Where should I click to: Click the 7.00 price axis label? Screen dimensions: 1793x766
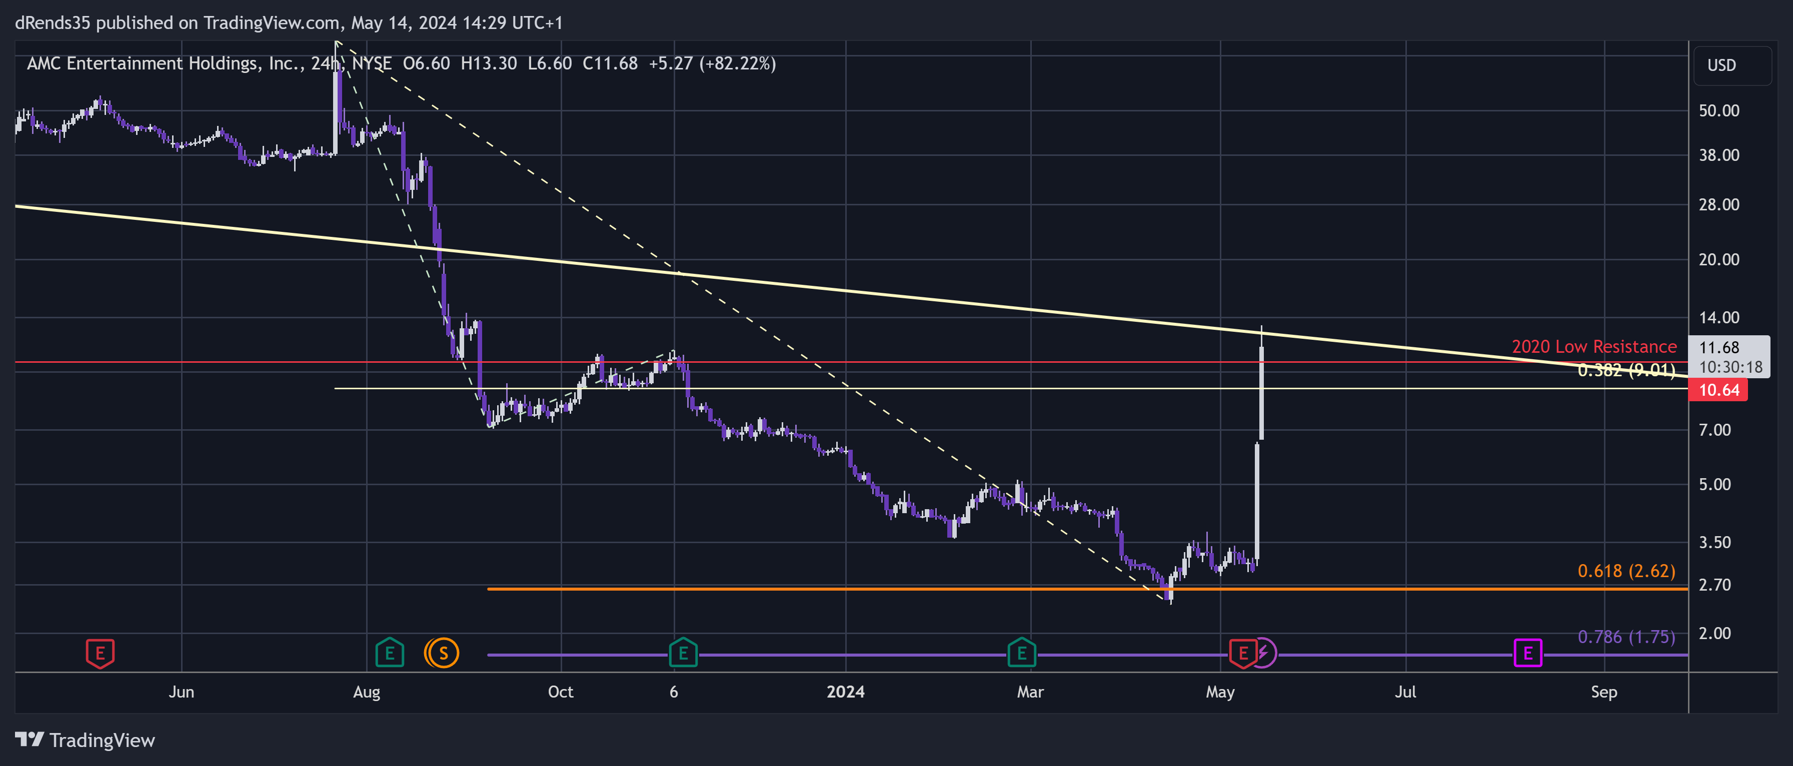coord(1714,430)
